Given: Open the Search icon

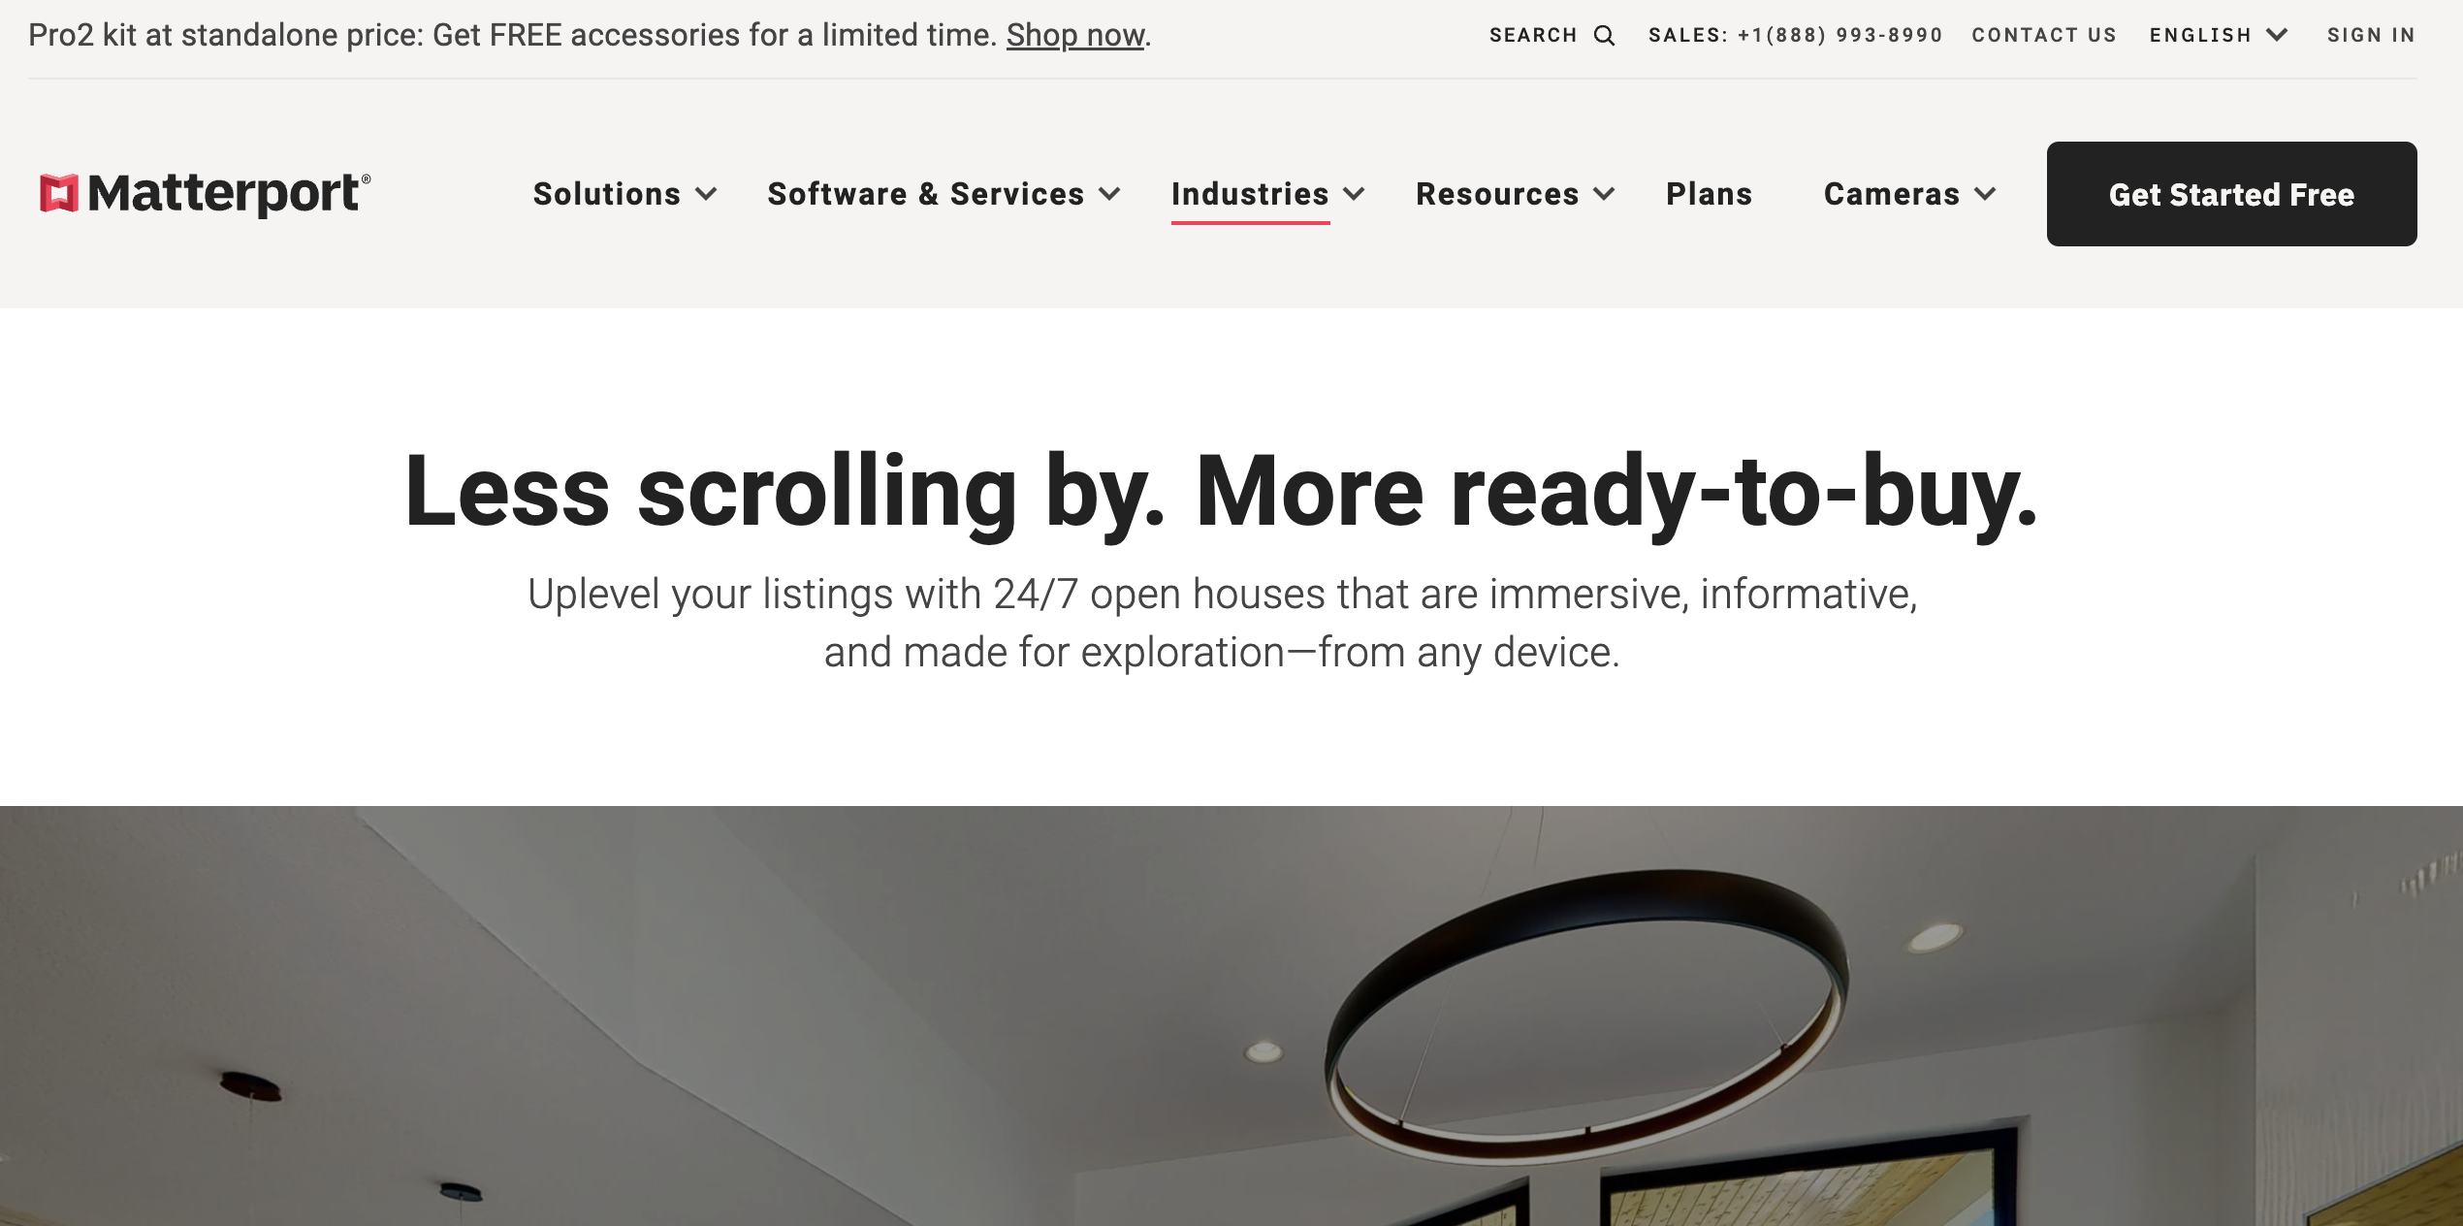Looking at the screenshot, I should coord(1607,35).
